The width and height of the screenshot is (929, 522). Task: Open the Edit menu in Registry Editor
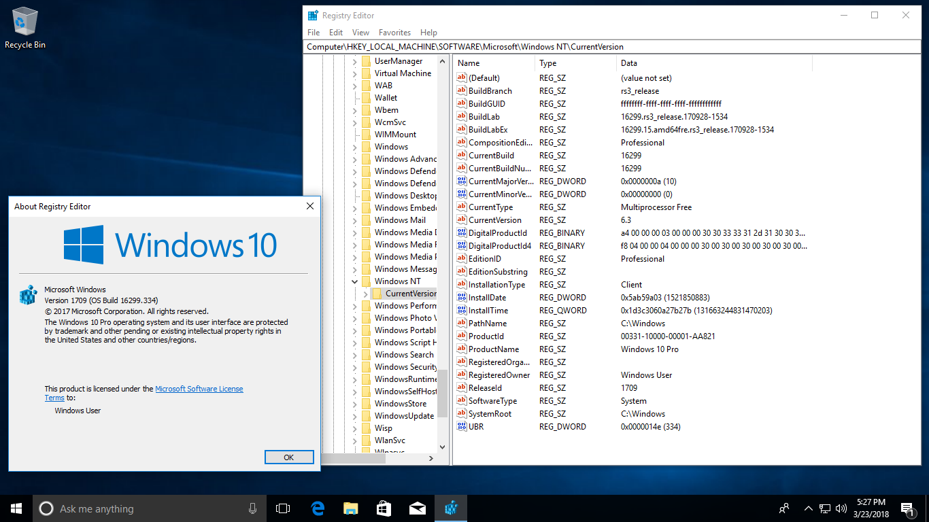click(x=336, y=33)
